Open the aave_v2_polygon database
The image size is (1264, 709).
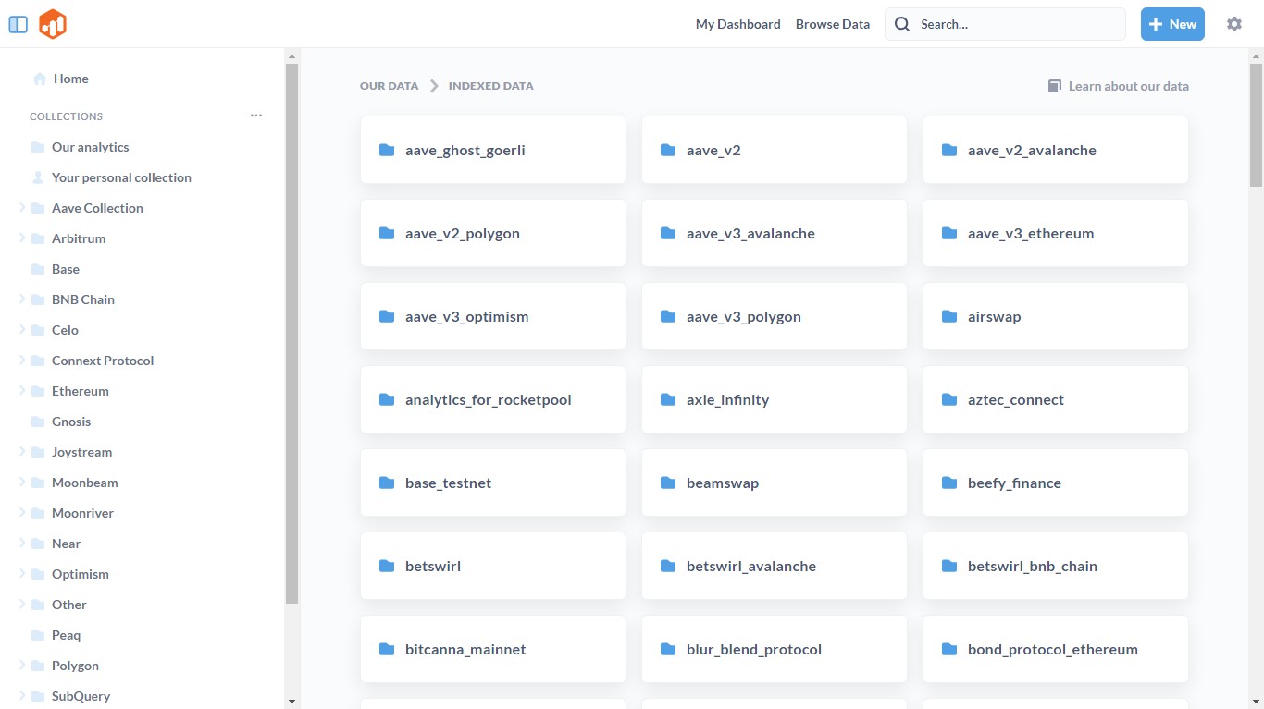tap(493, 233)
